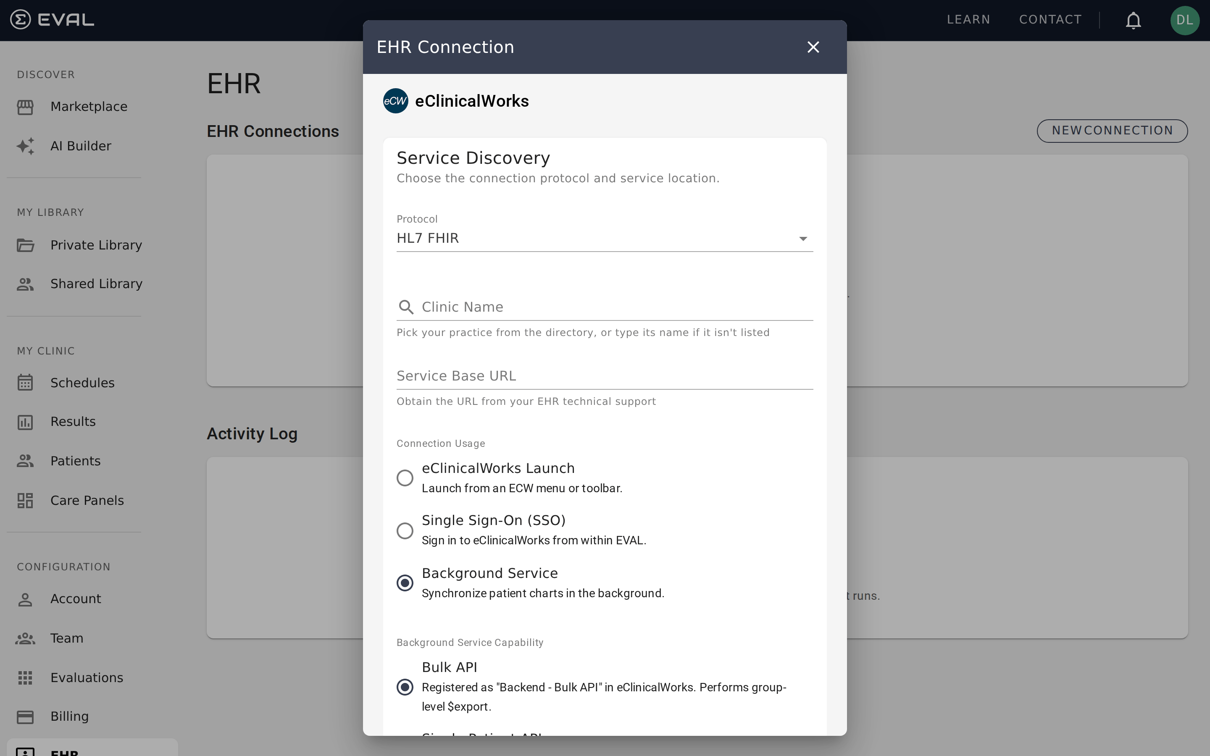The image size is (1210, 756).
Task: Click the Team group icon
Action: click(x=25, y=638)
